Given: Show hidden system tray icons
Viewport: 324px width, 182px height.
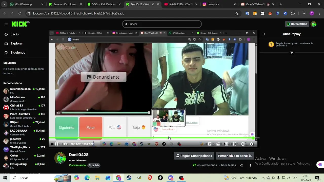Looking at the screenshot, I should 263,178.
